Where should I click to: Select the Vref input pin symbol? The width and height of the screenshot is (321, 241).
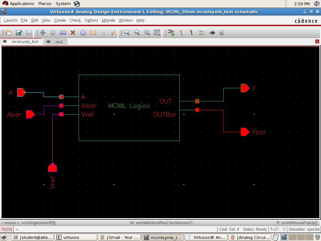coord(52,168)
